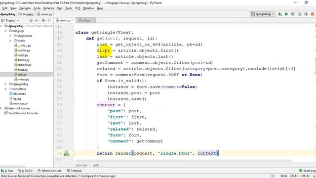
Task: Open the Run tool window
Action: tap(7, 171)
